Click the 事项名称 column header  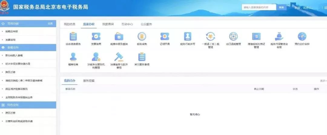70,89
